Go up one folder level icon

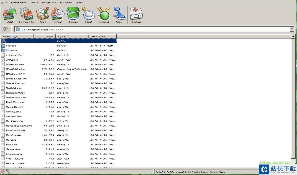coord(5,29)
